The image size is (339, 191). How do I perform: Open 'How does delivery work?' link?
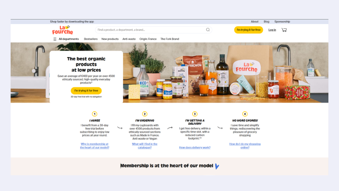195,147
